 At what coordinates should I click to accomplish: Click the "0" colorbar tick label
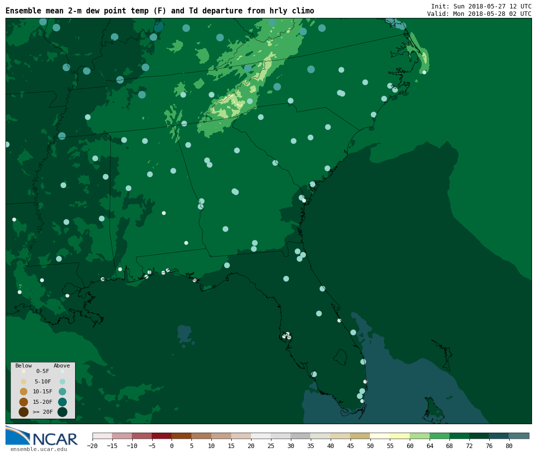coord(172,446)
